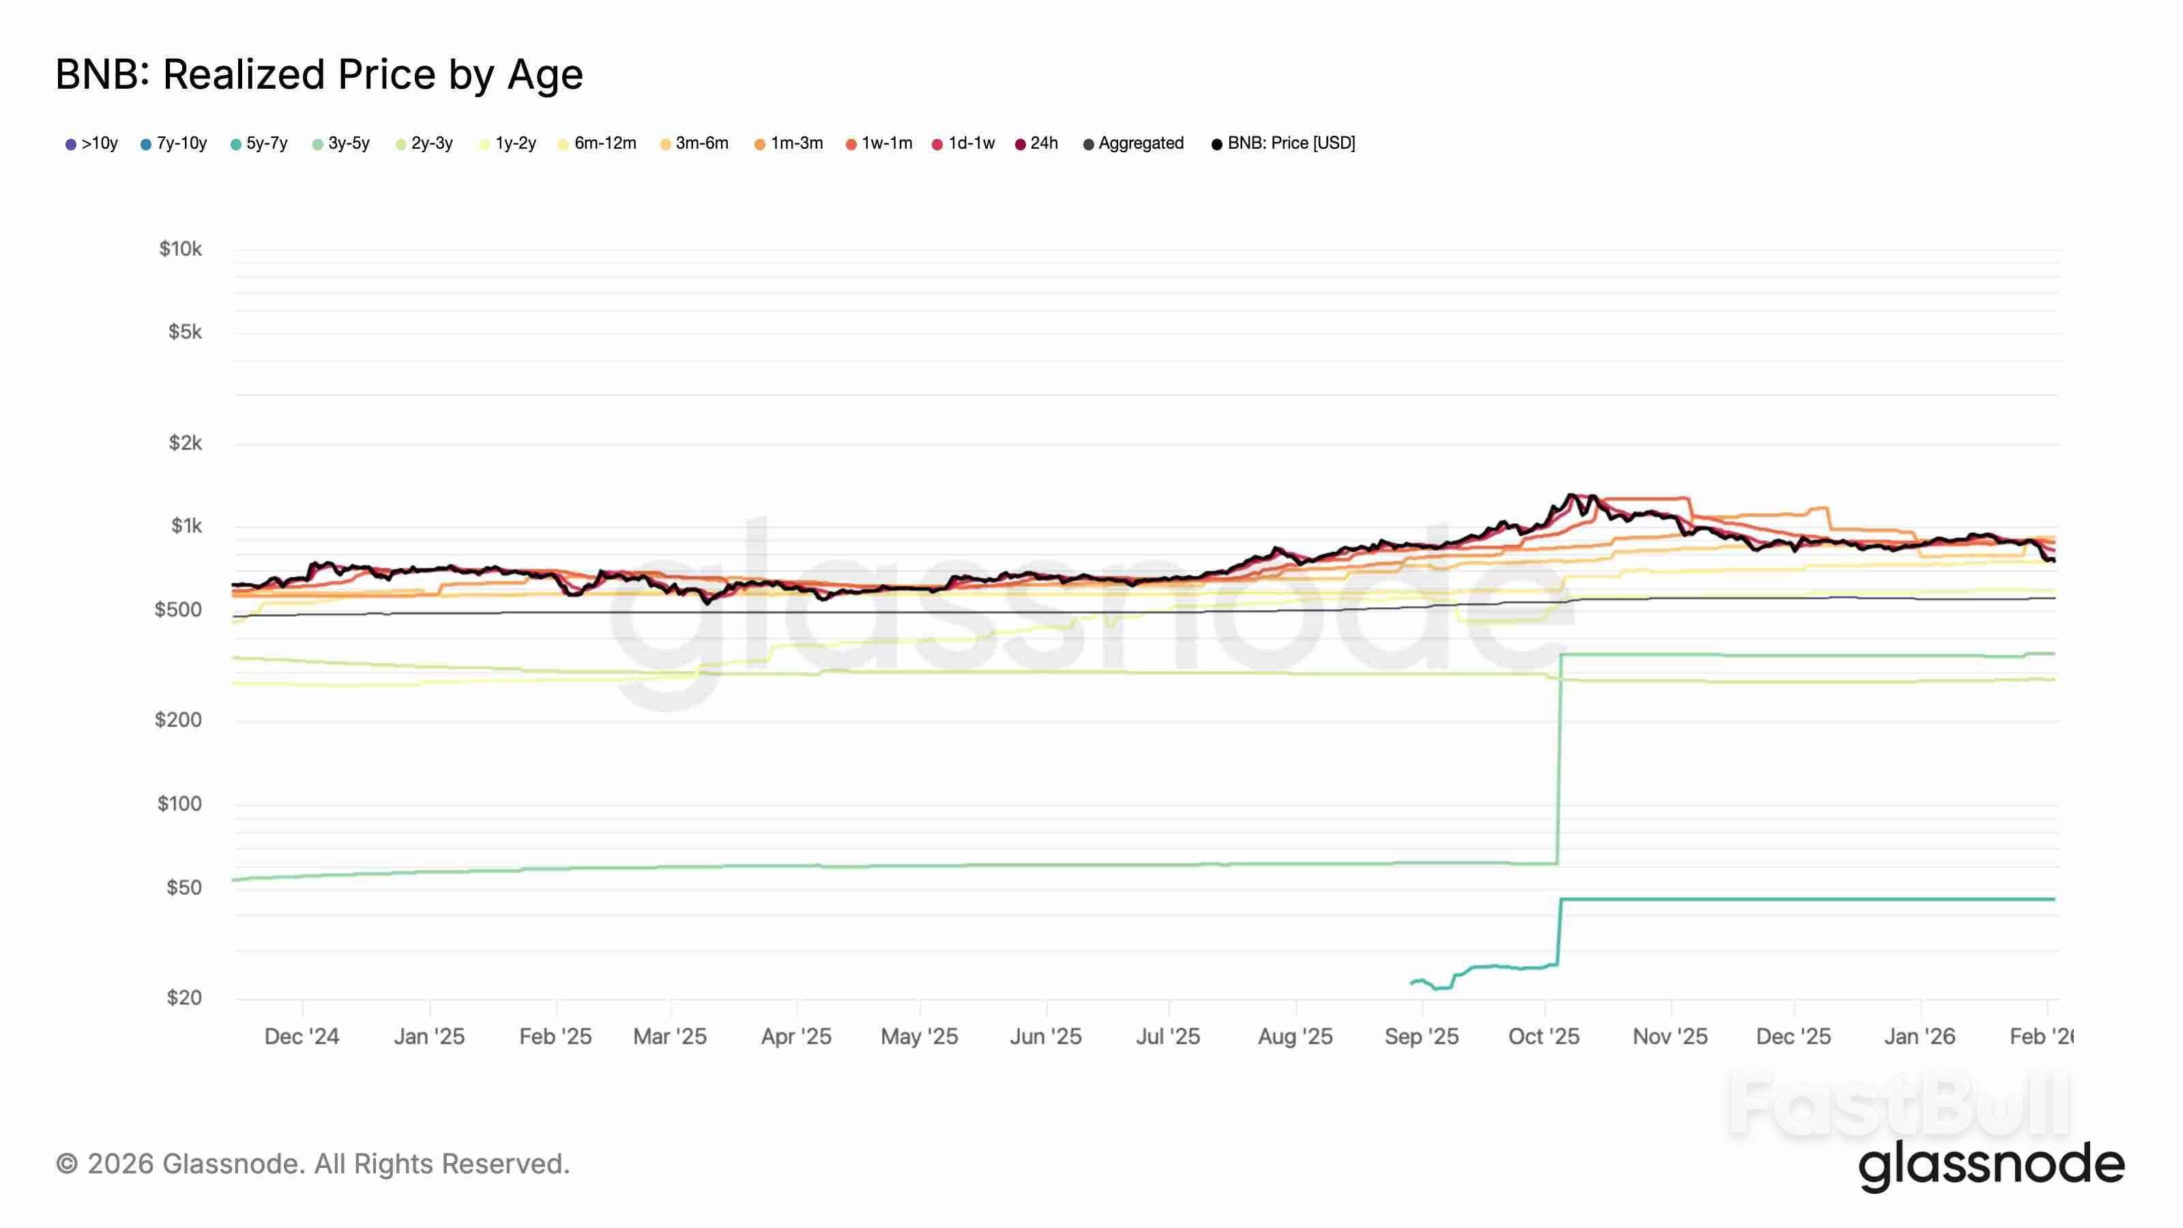Viewport: 2183px width, 1228px height.
Task: Click the Glassnode copyright text
Action: click(x=312, y=1164)
